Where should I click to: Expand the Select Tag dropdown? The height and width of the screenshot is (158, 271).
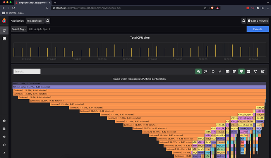19,29
